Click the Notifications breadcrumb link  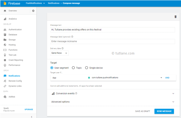pos(54,3)
